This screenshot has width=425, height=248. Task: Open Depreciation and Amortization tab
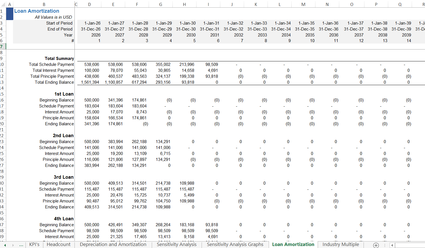[x=113, y=245]
